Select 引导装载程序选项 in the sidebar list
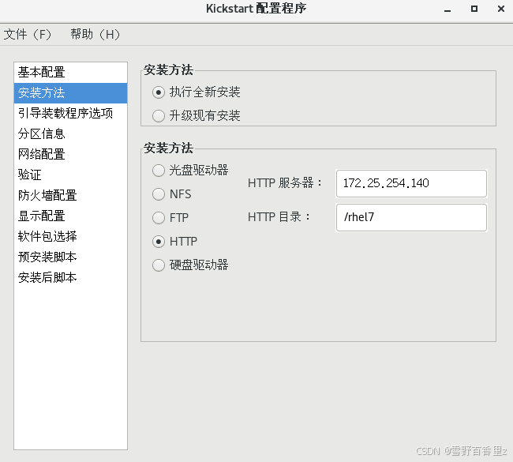This screenshot has height=462, width=513. point(70,113)
